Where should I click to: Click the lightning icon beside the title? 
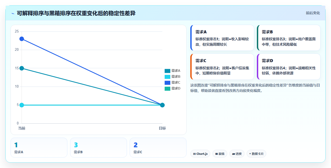click(13, 13)
